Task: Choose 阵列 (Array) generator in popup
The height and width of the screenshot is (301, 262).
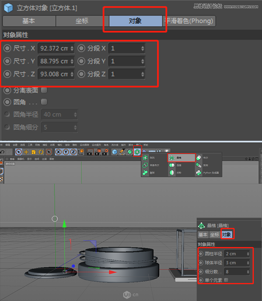Action: [151, 158]
